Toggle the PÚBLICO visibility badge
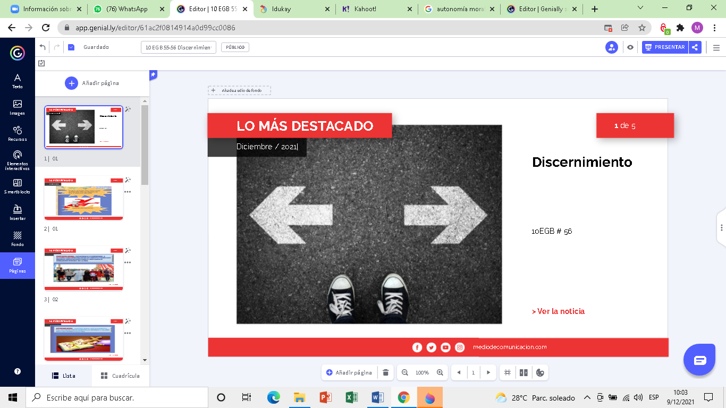 click(235, 47)
